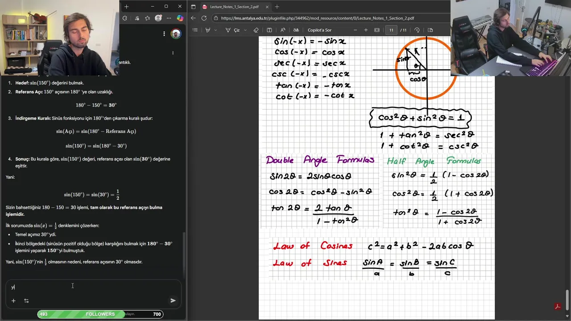The width and height of the screenshot is (571, 321).
Task: Open the browser three-dot settings menu
Action: point(169,18)
